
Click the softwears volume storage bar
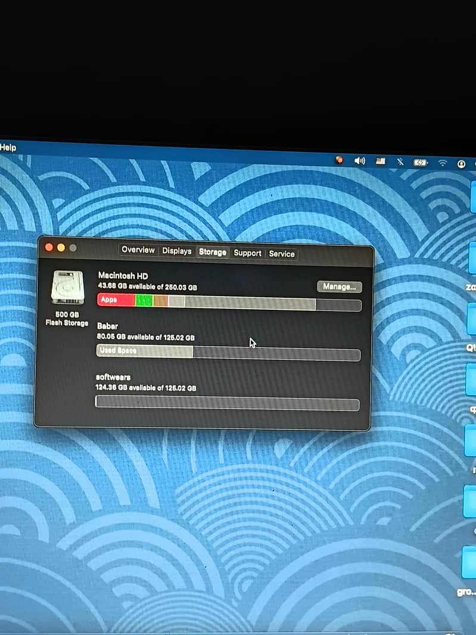point(227,403)
